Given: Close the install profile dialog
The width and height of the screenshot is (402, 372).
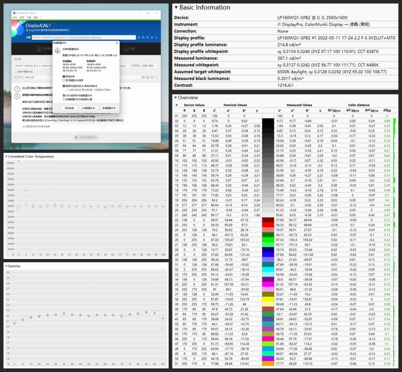Looking at the screenshot, I should click(117, 43).
